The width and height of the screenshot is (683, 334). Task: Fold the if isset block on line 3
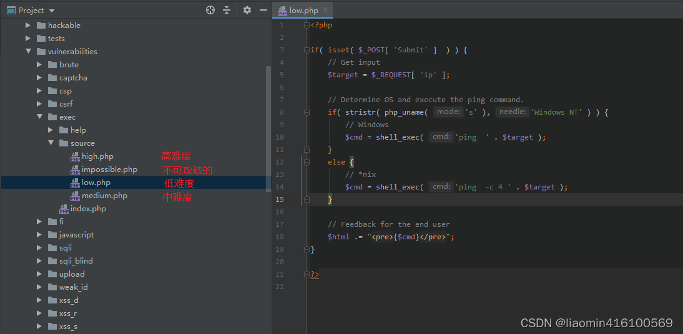click(x=307, y=50)
